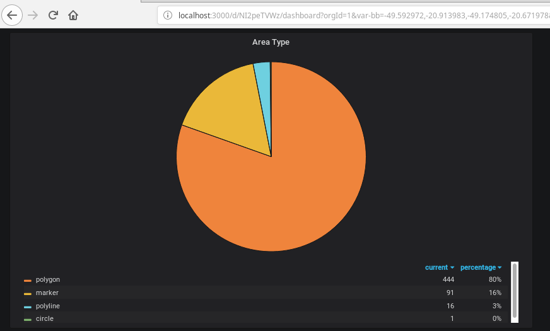Click the blue polyline legend color swatch
Screen dimensions: 550x331
click(28, 306)
